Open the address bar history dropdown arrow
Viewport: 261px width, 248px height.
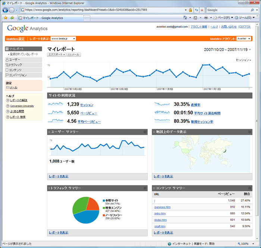(186, 10)
